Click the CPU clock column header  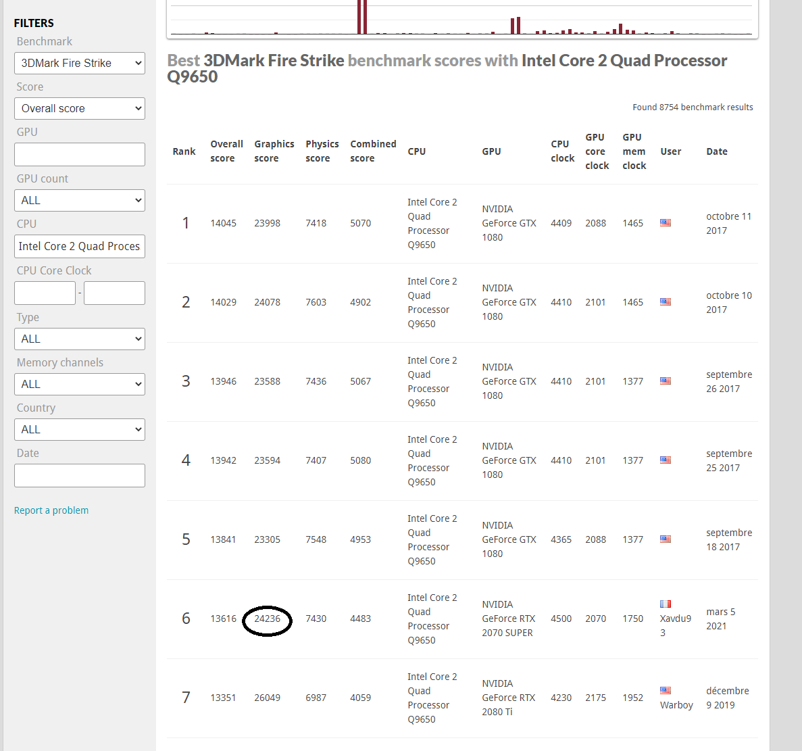tap(563, 151)
